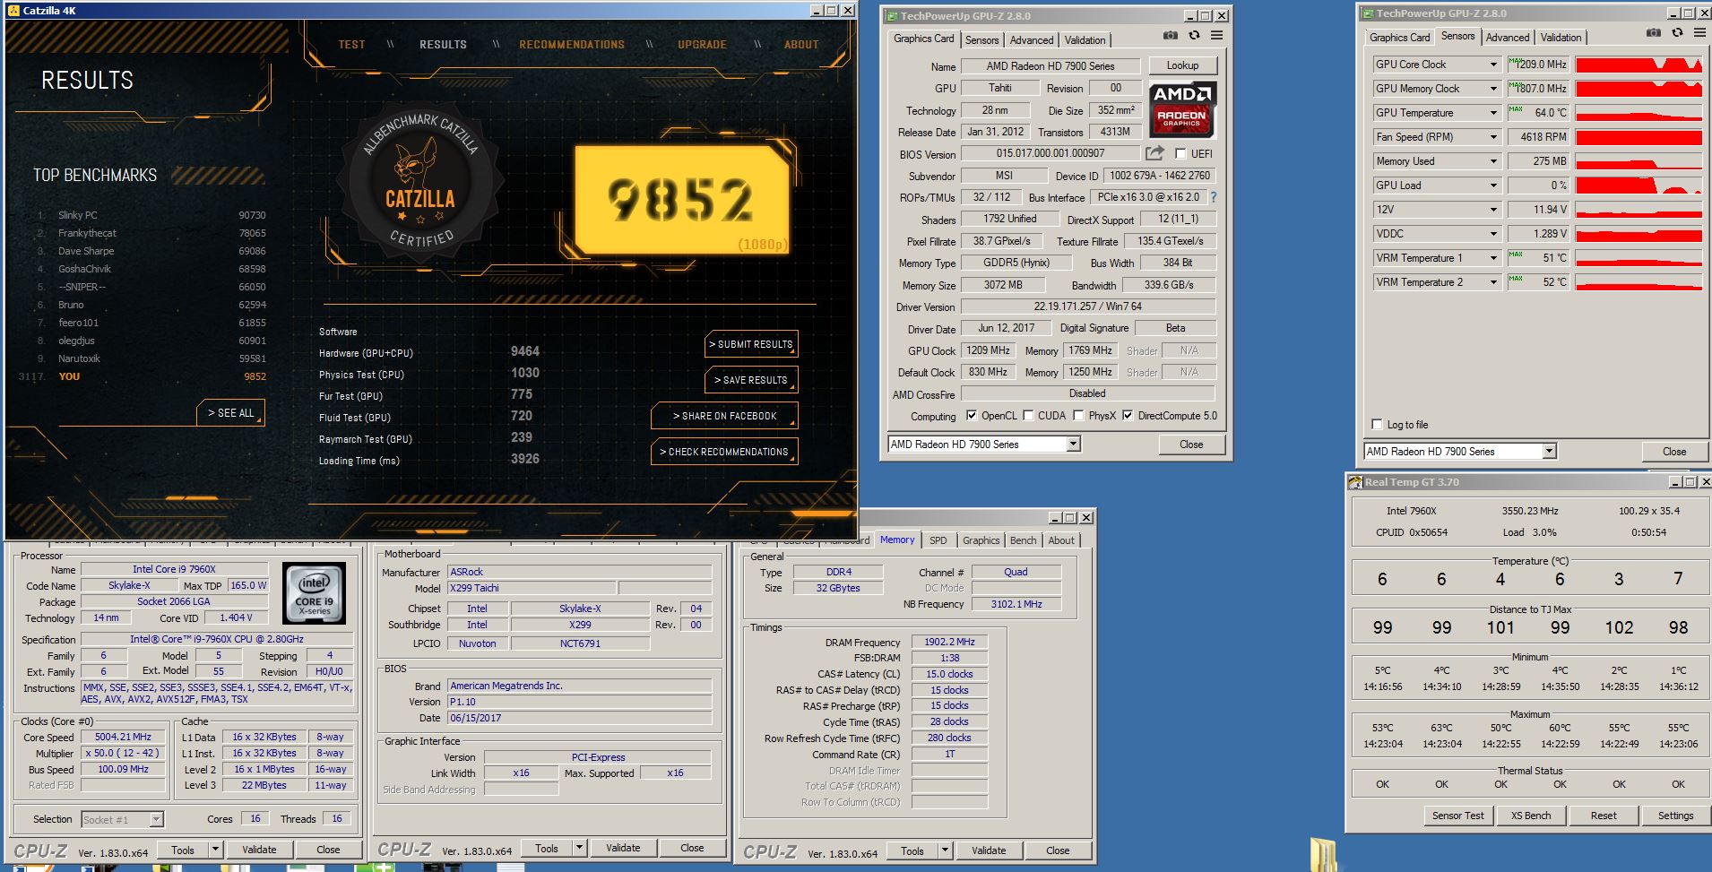Click the BIOS export share icon next to BIOS Version

click(x=1155, y=153)
